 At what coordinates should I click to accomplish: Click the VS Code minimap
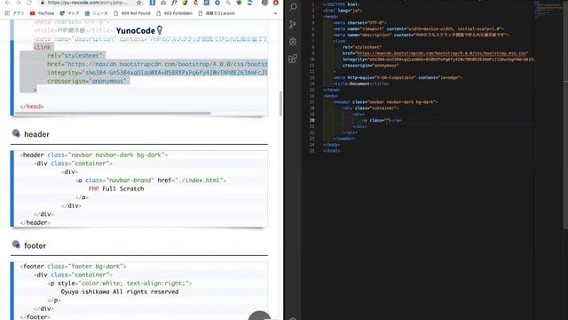[549, 9]
